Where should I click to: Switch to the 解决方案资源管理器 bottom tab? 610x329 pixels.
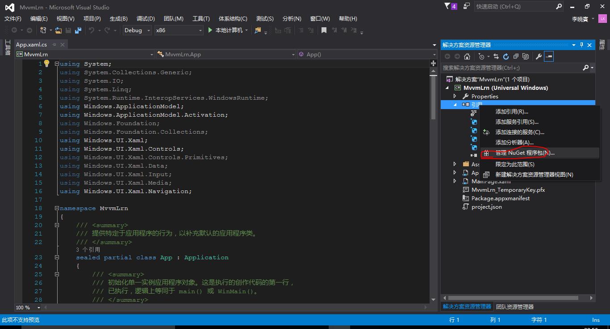(467, 307)
